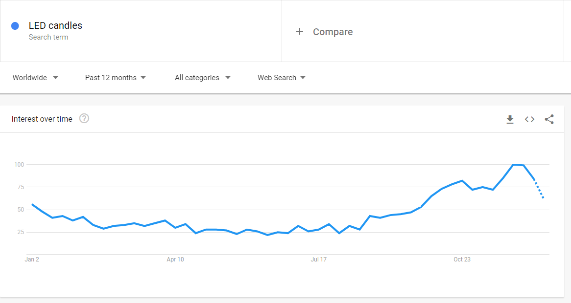Share the interest over time chart
The image size is (571, 303).
click(549, 119)
